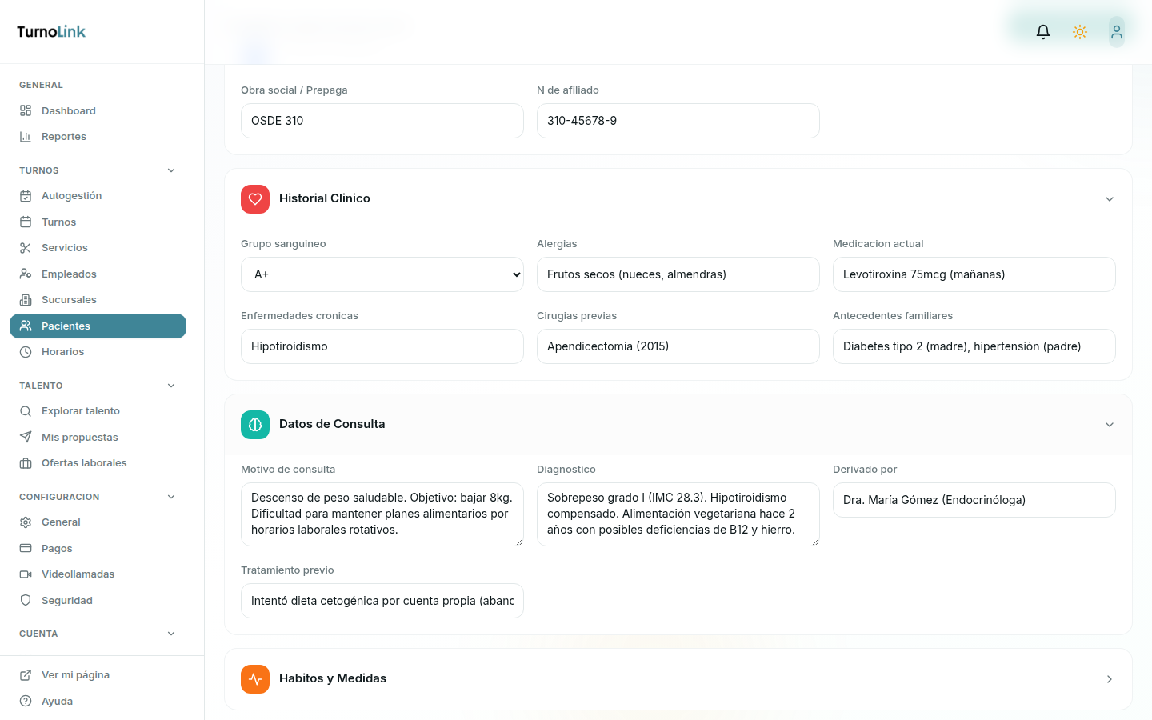Open Videollamadas settings
Image resolution: width=1152 pixels, height=720 pixels.
tap(78, 574)
